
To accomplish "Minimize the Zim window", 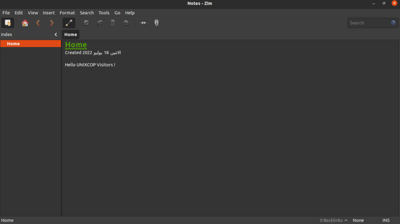I will [x=373, y=3].
